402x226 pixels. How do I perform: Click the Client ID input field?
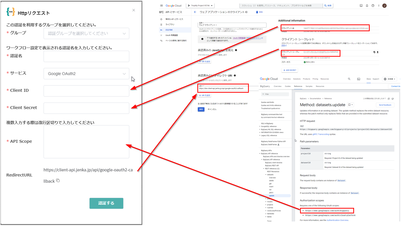[86, 91]
